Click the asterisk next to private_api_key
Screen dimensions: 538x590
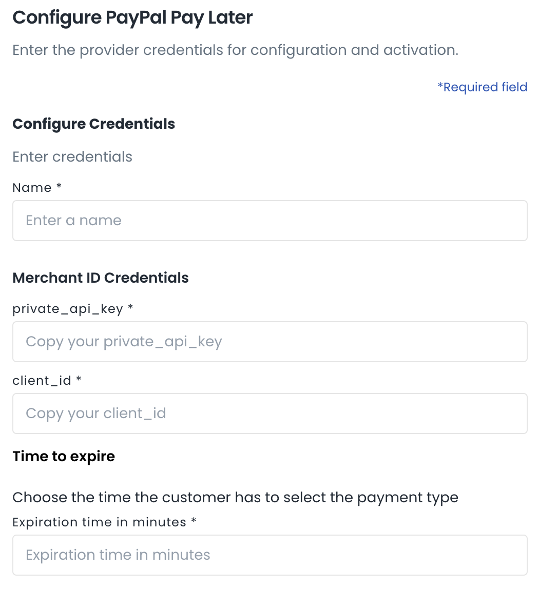pyautogui.click(x=130, y=307)
